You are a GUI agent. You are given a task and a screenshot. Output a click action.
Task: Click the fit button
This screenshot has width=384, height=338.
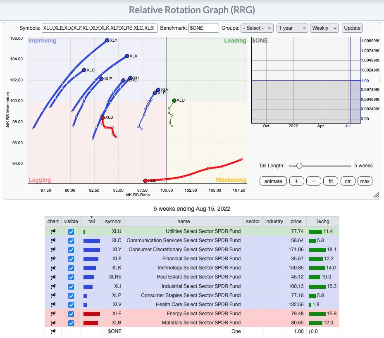pyautogui.click(x=331, y=181)
